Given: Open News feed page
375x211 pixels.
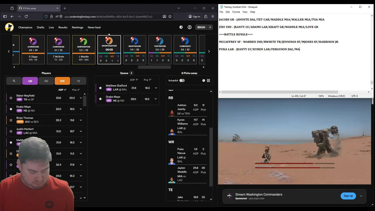Looking at the screenshot, I should point(94,27).
